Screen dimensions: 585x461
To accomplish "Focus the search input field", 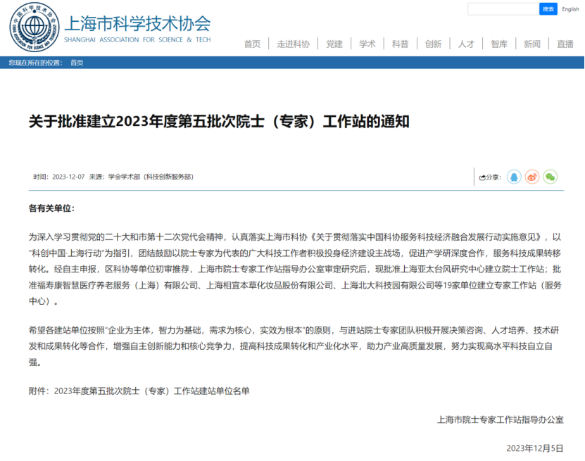I will 503,9.
